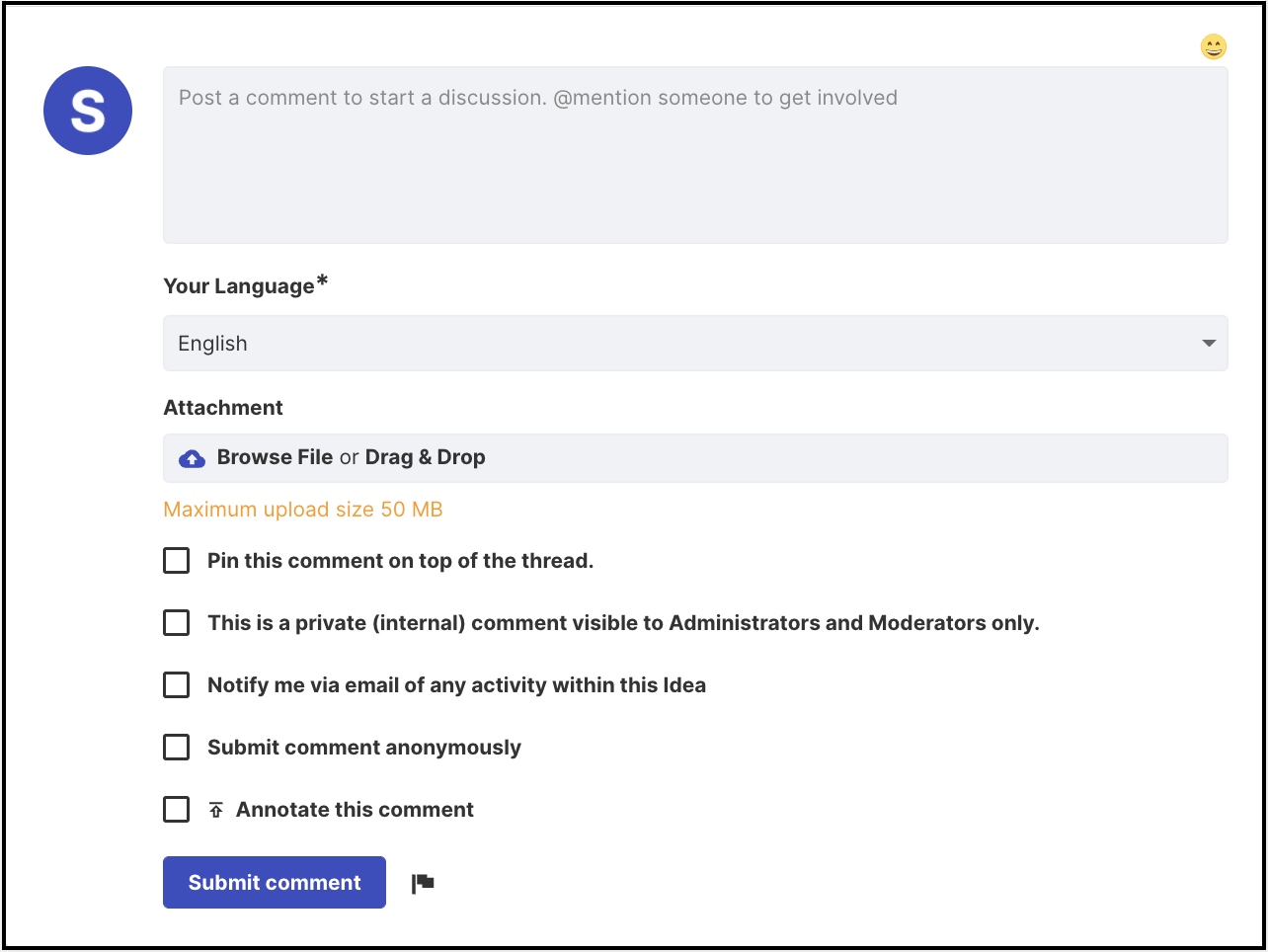Click the cloud upload icon
This screenshot has height=952, width=1268.
point(192,458)
